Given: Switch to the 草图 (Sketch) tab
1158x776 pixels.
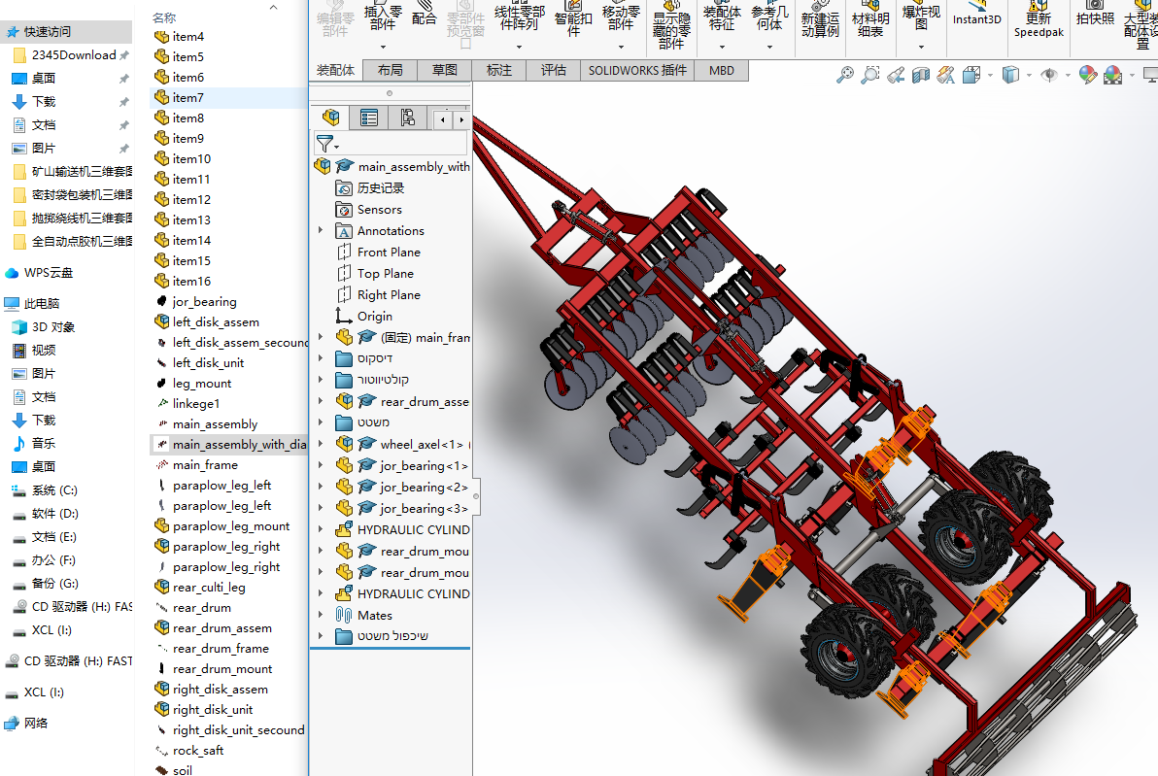Looking at the screenshot, I should pos(445,70).
